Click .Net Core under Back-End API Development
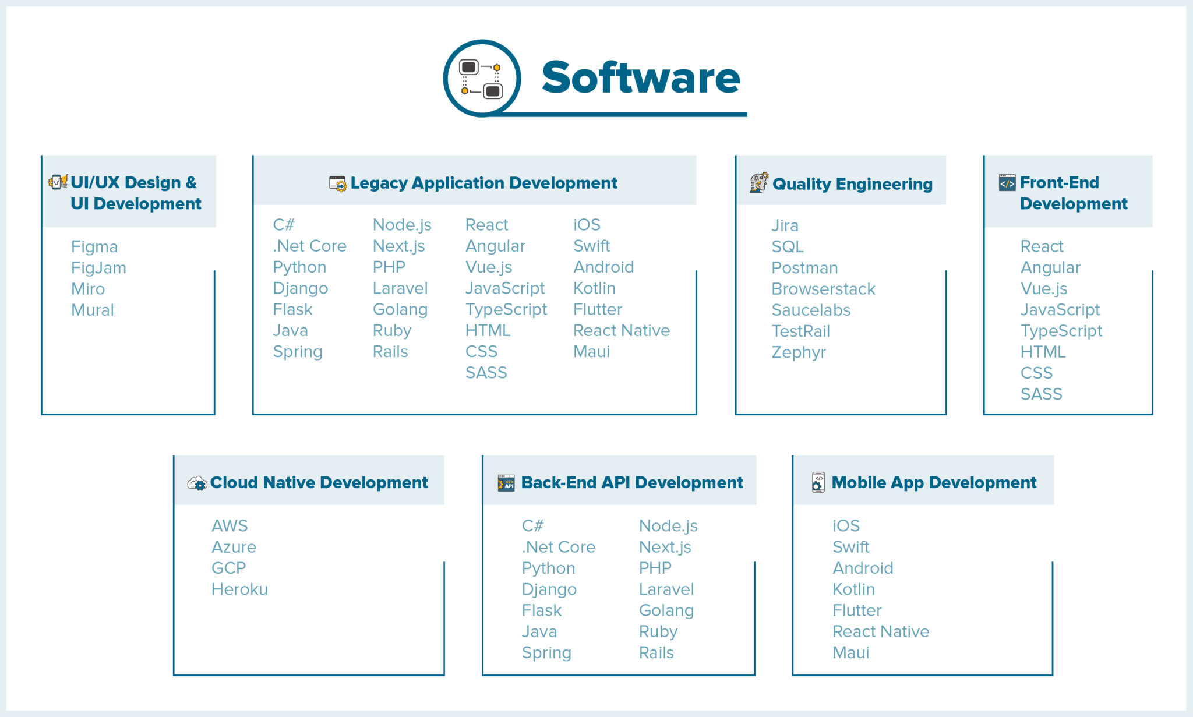The height and width of the screenshot is (717, 1193). click(x=559, y=548)
